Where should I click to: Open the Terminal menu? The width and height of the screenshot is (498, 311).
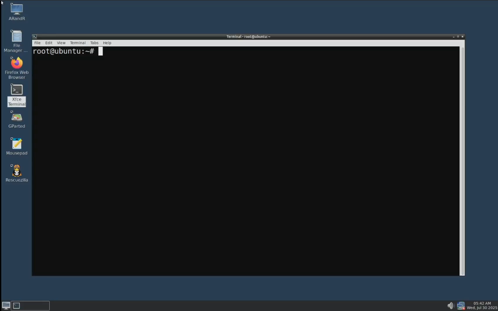(x=78, y=43)
